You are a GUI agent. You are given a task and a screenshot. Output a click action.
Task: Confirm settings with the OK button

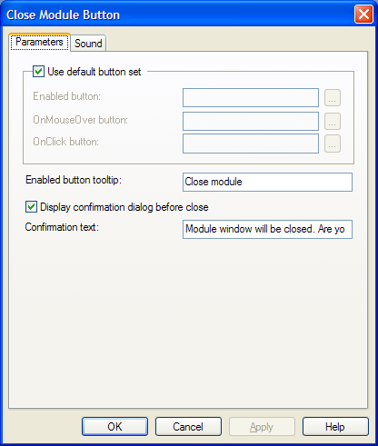(x=114, y=426)
